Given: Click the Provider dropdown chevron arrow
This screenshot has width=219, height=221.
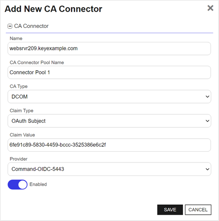Looking at the screenshot, I should 207,169.
